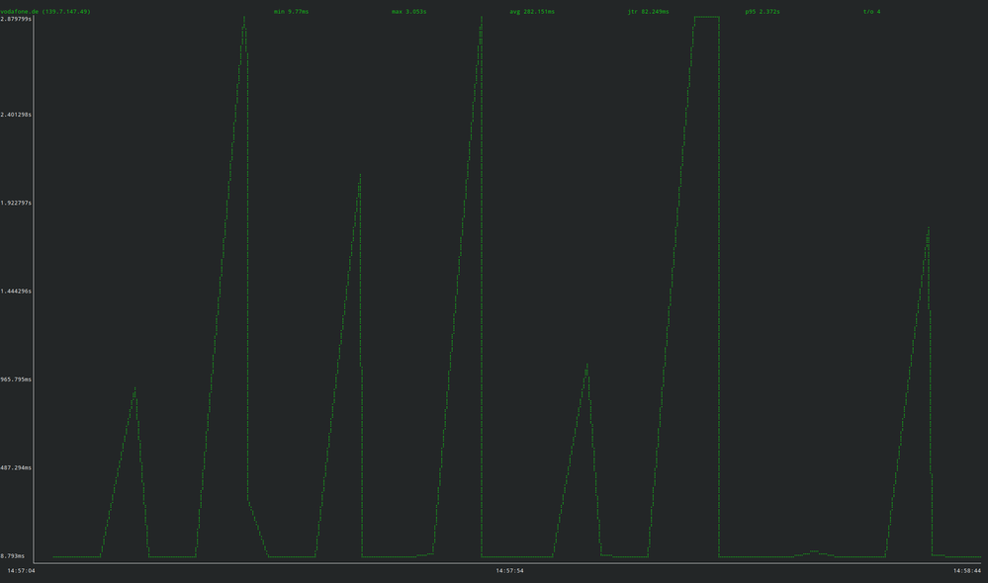Click the 1.922797s y-axis label
The image size is (988, 583).
(16, 203)
